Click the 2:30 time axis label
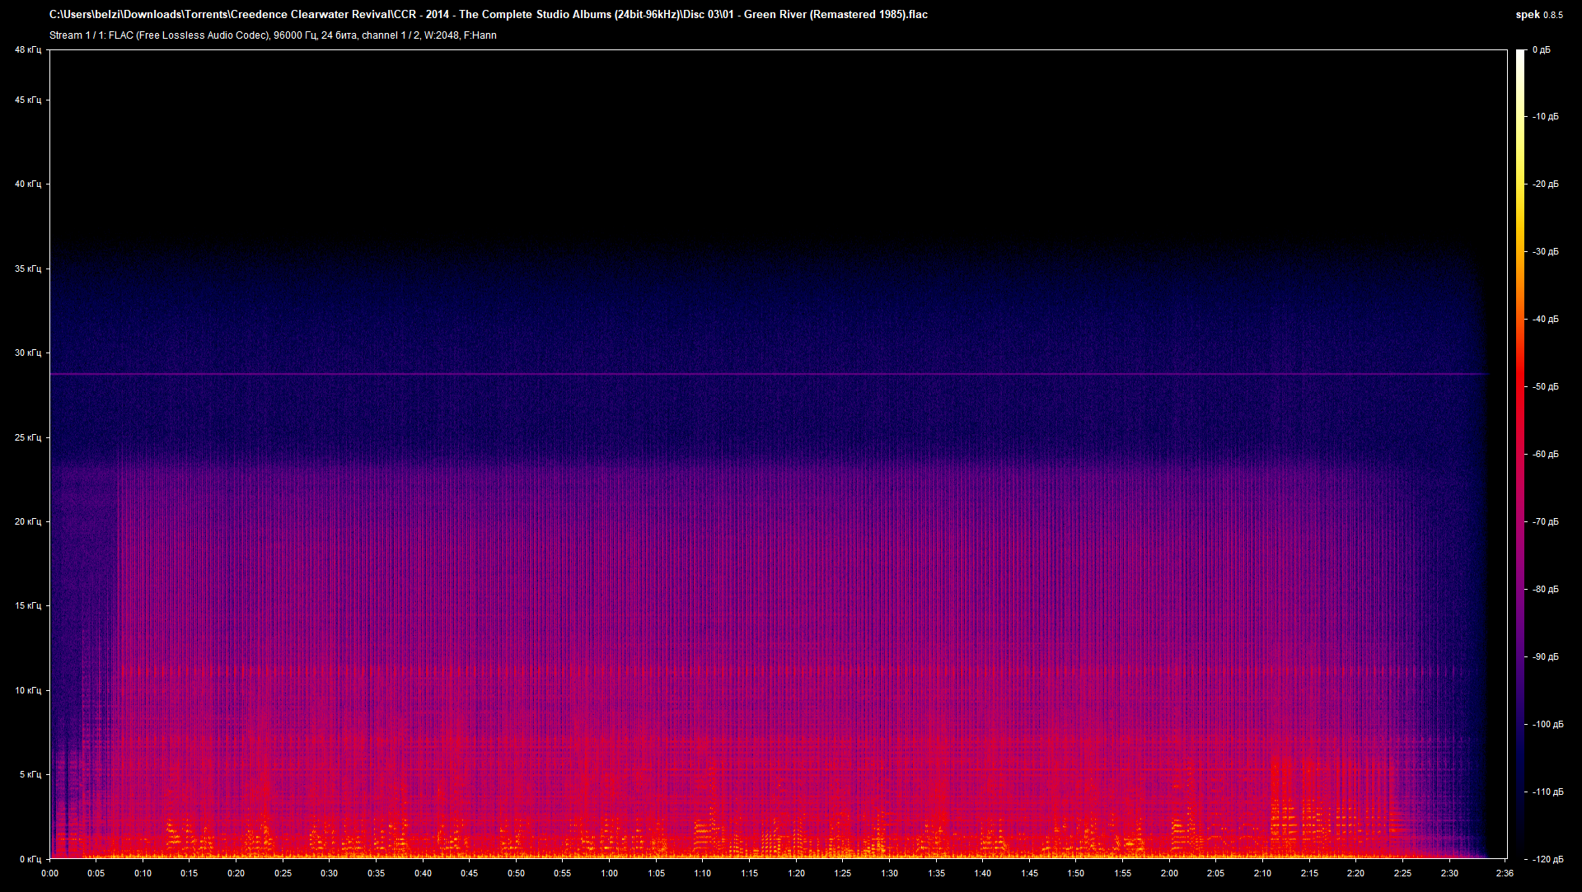1582x892 pixels. click(x=1449, y=873)
